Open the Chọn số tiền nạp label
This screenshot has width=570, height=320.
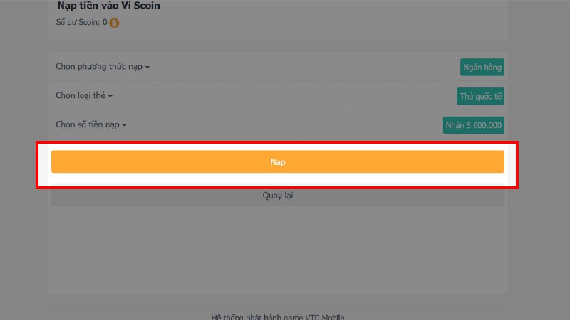[x=88, y=124]
